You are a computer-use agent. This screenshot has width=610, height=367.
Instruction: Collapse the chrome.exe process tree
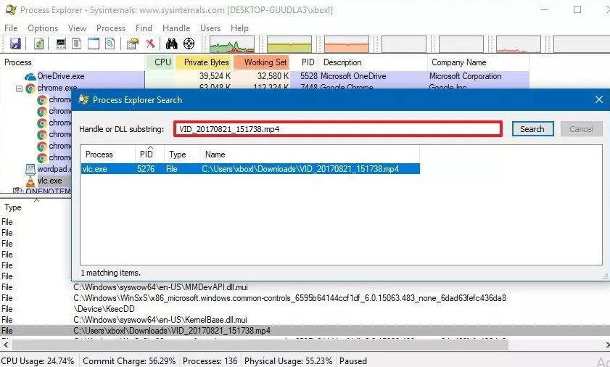[x=19, y=88]
